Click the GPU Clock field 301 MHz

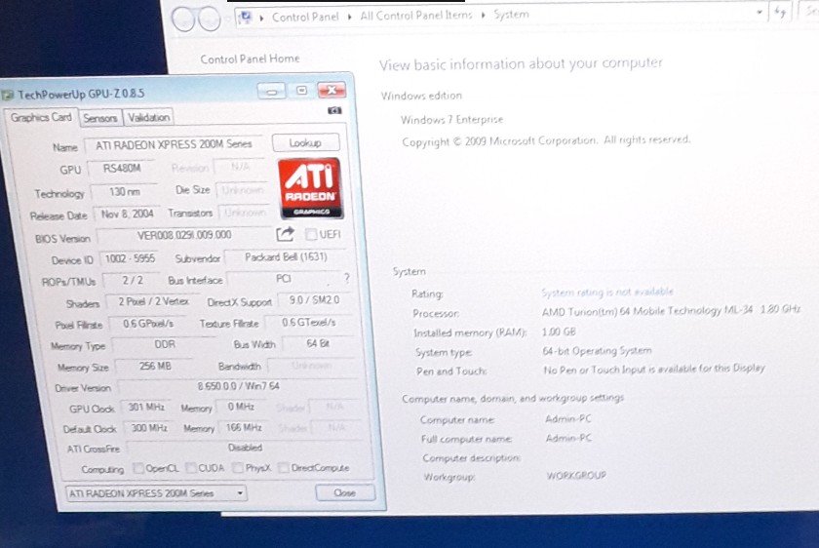click(x=146, y=407)
